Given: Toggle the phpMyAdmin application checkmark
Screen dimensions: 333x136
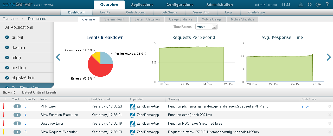Looking at the screenshot, I should (x=7, y=78).
